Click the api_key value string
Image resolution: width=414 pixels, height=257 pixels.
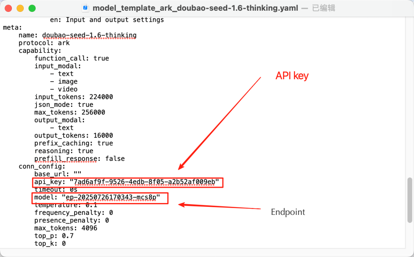pos(144,182)
